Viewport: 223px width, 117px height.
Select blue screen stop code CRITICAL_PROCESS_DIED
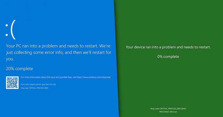point(38,88)
